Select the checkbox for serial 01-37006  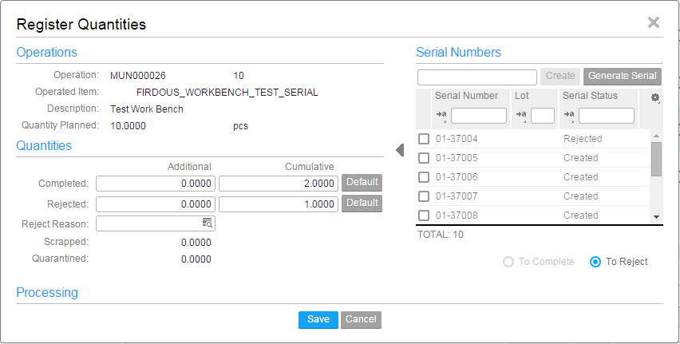click(424, 177)
